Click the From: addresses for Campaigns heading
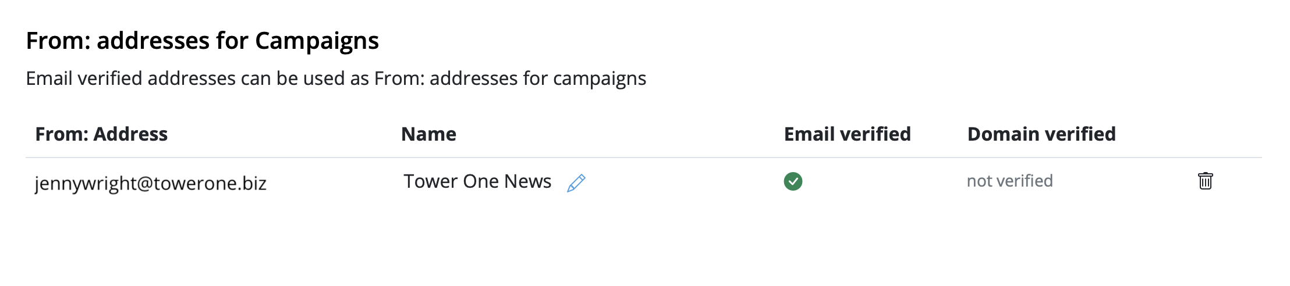 pos(203,41)
